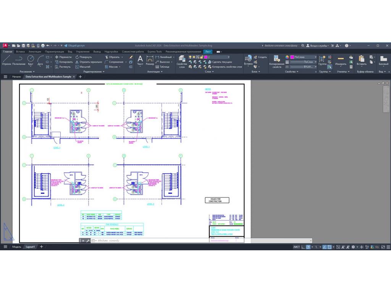Switch to the Модель tab
391x293 pixels.
coord(17,247)
